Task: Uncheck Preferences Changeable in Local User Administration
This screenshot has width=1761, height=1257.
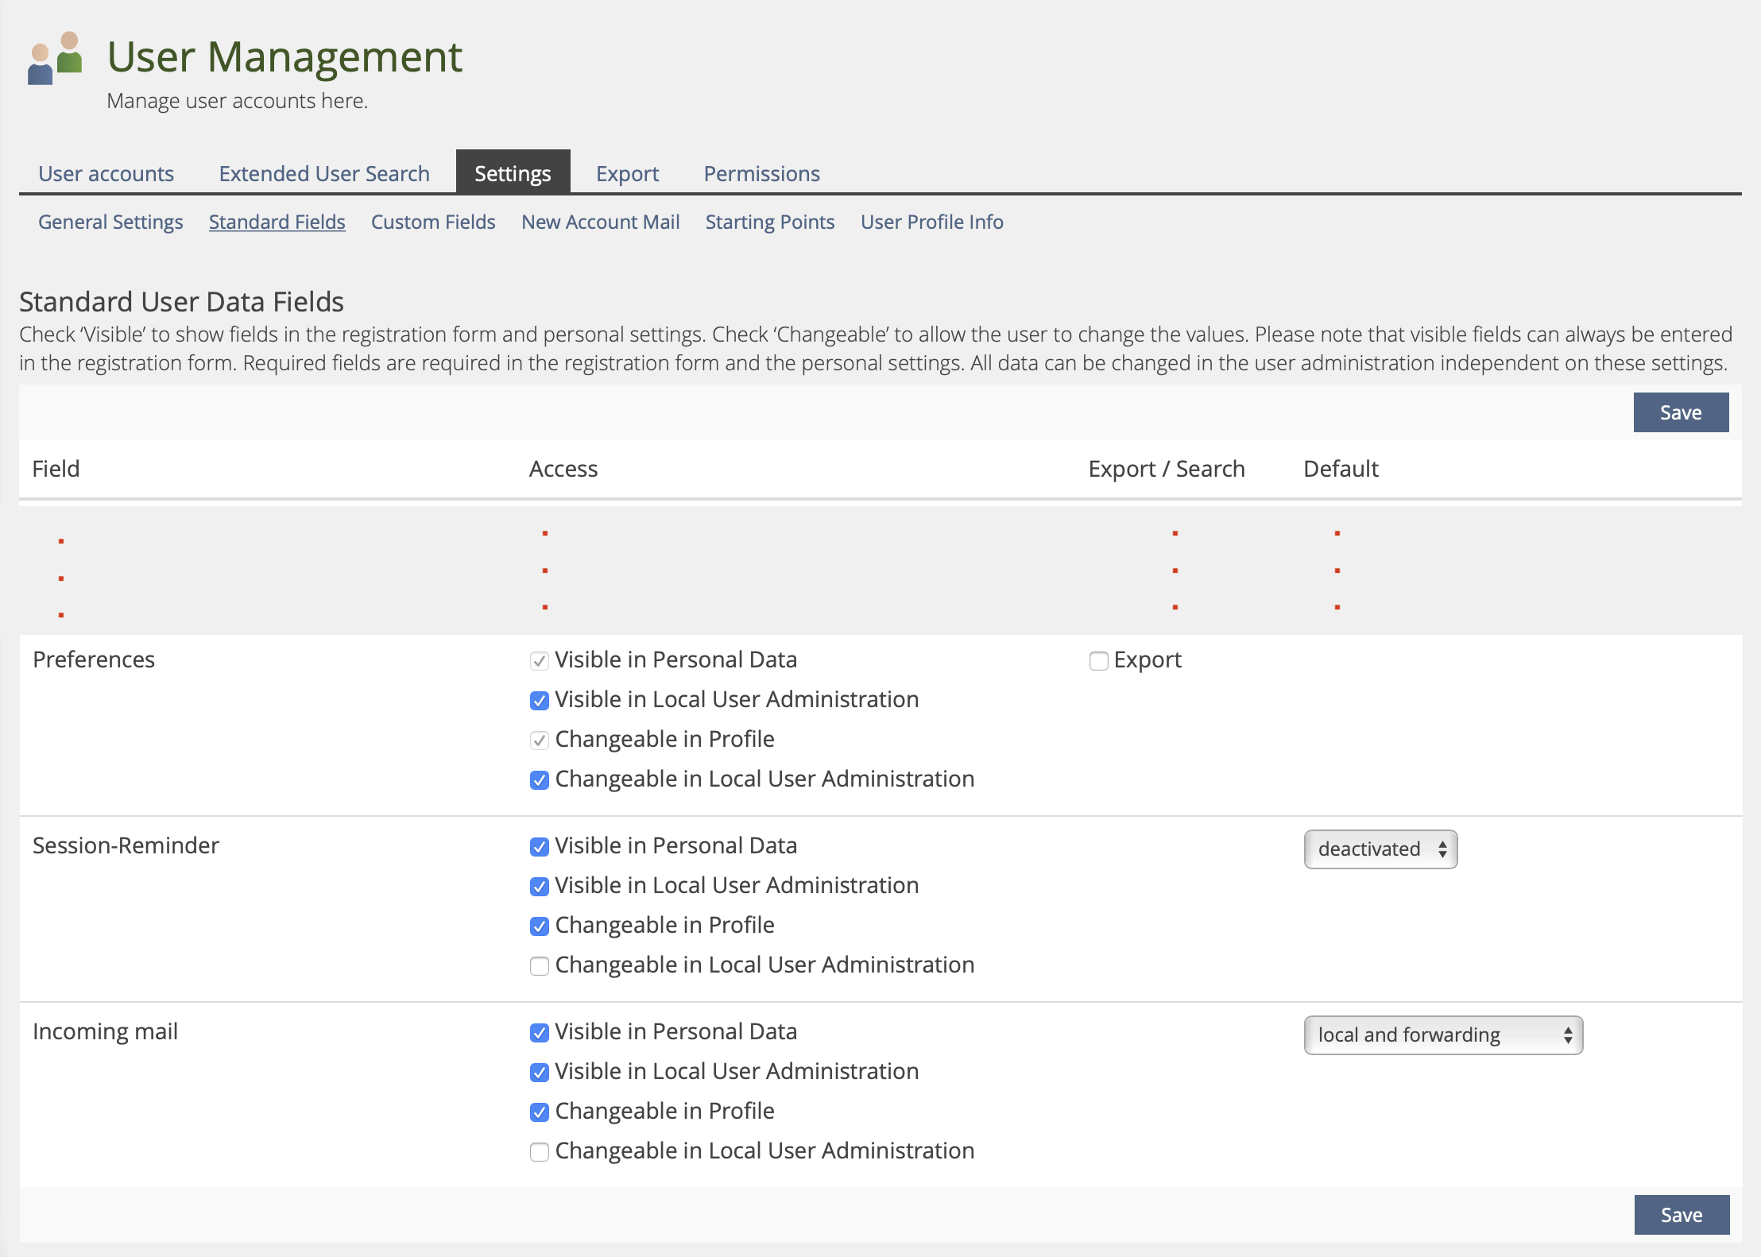Action: [x=539, y=780]
